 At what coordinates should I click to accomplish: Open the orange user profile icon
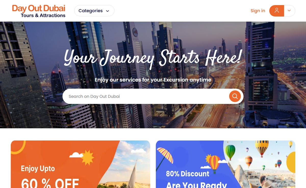277,11
